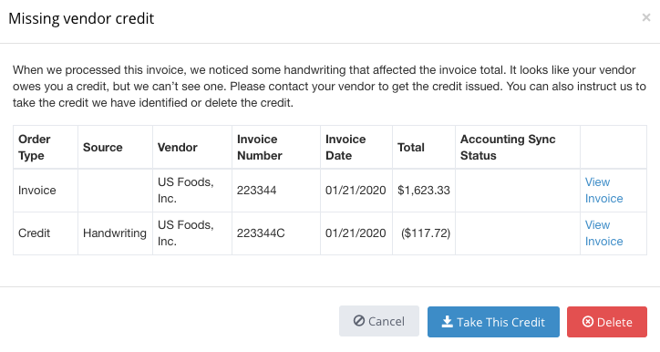Open View Invoice link for invoice 223344
The image size is (660, 352).
[603, 191]
